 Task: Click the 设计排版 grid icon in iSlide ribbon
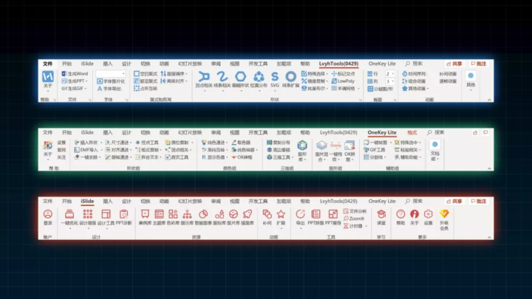click(88, 214)
